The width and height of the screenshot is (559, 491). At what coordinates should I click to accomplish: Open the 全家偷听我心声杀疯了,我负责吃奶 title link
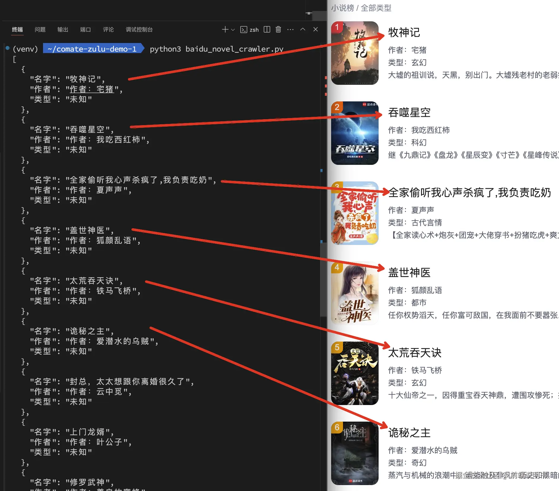coord(470,192)
